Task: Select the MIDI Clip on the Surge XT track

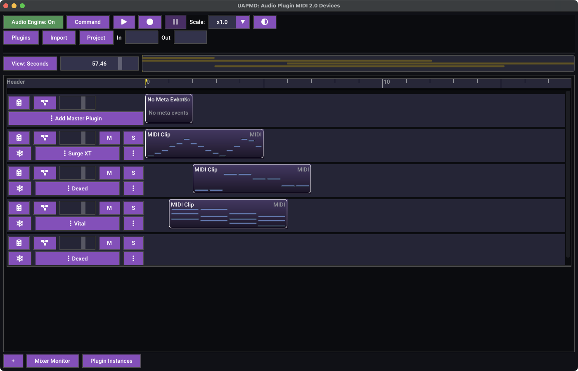Action: click(204, 144)
